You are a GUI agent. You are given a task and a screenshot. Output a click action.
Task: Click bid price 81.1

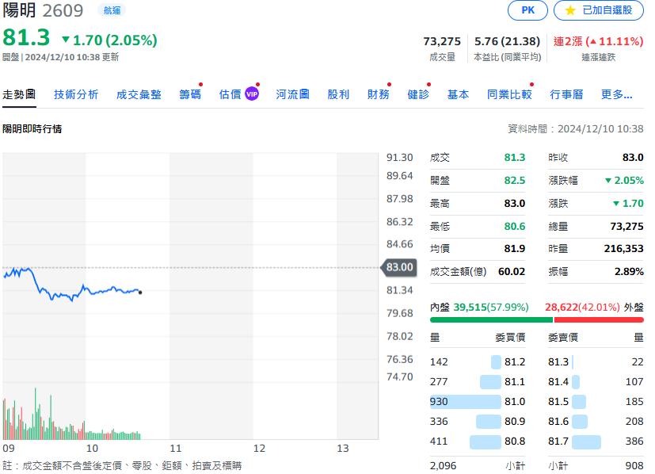click(x=515, y=382)
